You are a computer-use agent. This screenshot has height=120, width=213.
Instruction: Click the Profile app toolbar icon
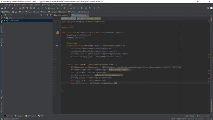pyautogui.click(x=71, y=8)
